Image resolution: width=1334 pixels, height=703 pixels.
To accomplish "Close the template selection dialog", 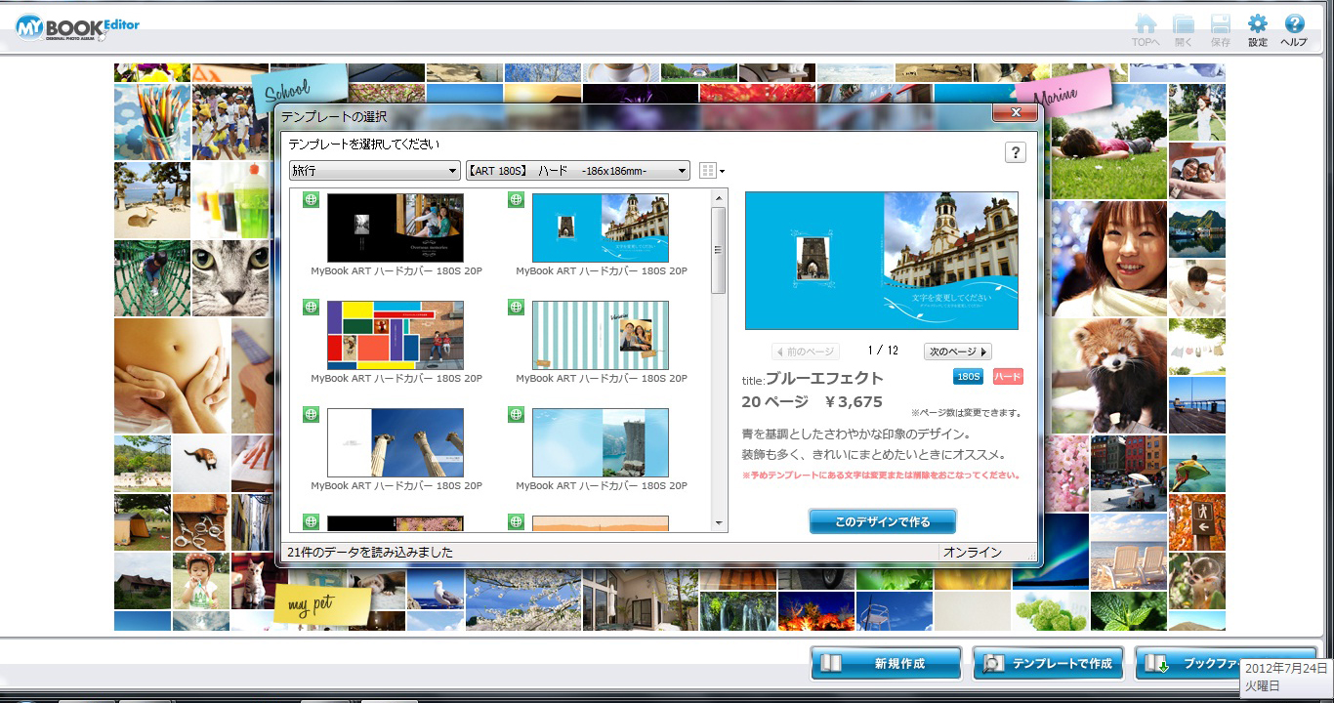I will tap(1015, 113).
